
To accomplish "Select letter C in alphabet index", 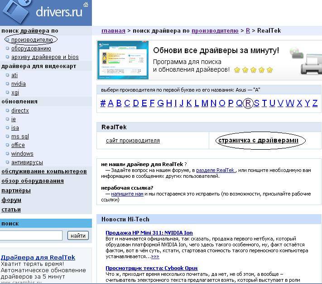I will pyautogui.click(x=127, y=103).
